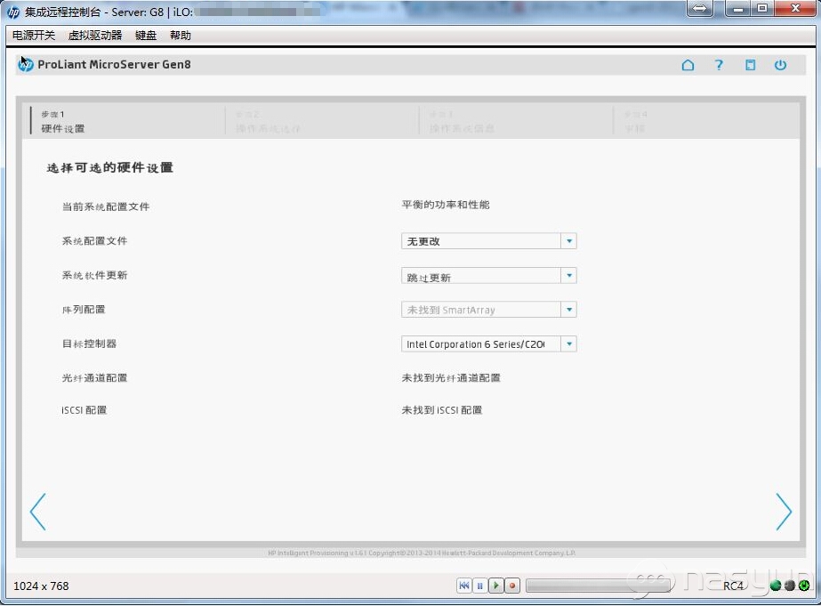Open the help question mark icon

pyautogui.click(x=719, y=65)
